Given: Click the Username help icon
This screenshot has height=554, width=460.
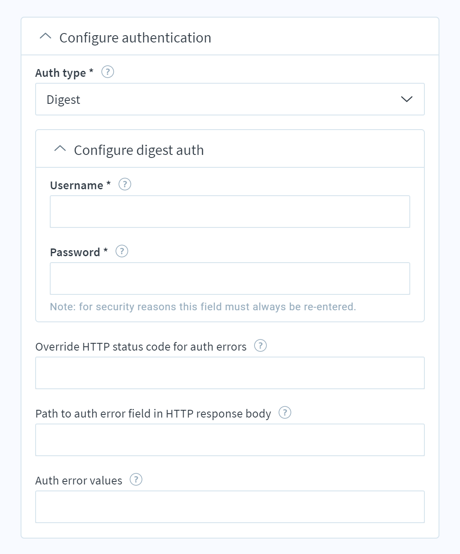Looking at the screenshot, I should 124,185.
